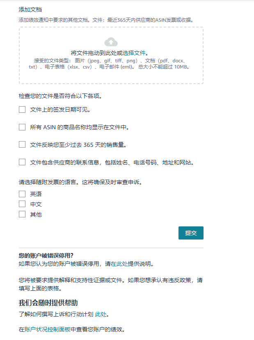Check '所有 ASIN 的商品名称均显示在文件中' checkbox

[x=22, y=127]
